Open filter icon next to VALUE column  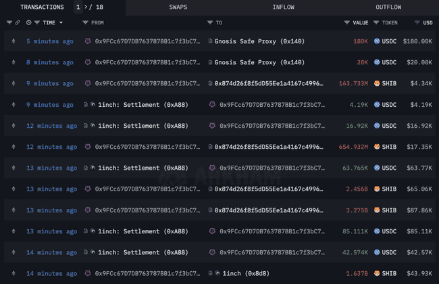tap(347, 22)
